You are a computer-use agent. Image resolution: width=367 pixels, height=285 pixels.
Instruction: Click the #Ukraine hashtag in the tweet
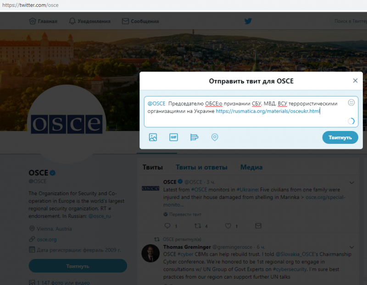pyautogui.click(x=247, y=190)
